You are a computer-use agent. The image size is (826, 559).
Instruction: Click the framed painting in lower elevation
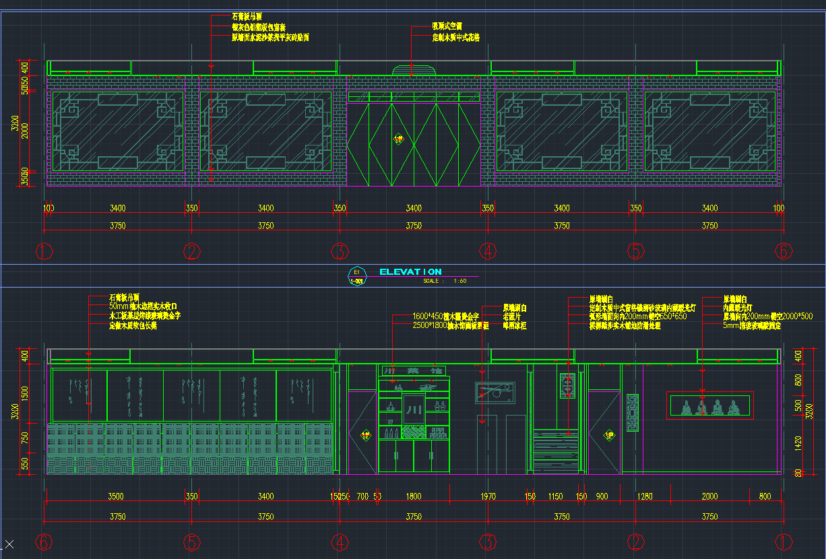coord(495,393)
